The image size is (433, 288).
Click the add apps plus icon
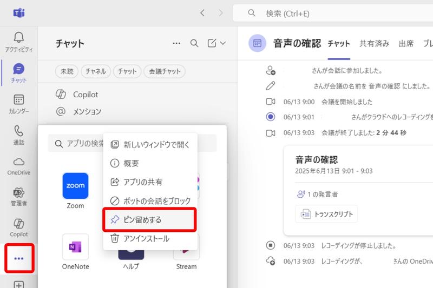(x=19, y=284)
